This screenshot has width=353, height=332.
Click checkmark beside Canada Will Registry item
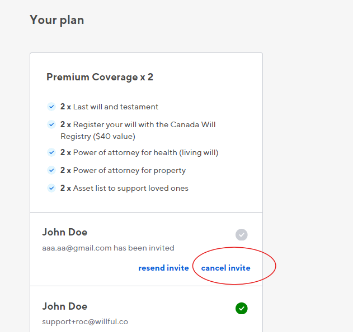click(x=51, y=124)
